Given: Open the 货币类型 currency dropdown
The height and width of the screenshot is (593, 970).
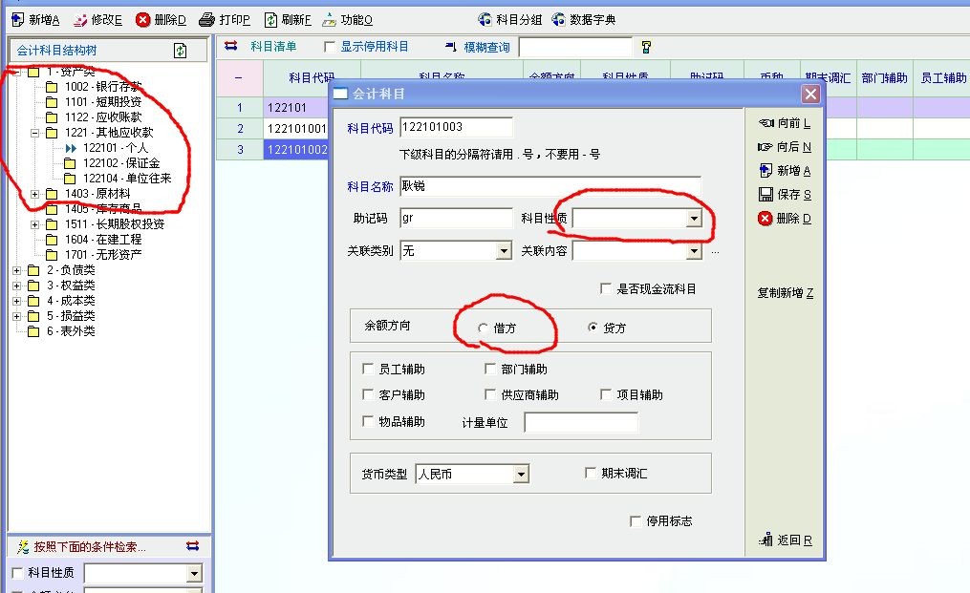Looking at the screenshot, I should click(x=520, y=474).
